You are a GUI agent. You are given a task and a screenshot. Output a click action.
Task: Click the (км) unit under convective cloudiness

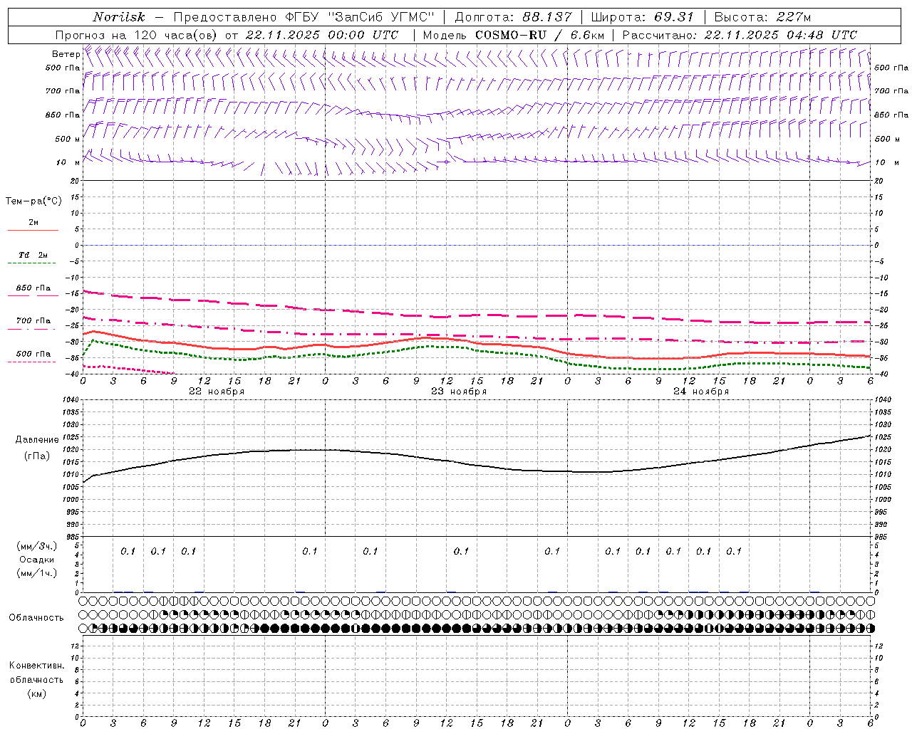click(37, 693)
